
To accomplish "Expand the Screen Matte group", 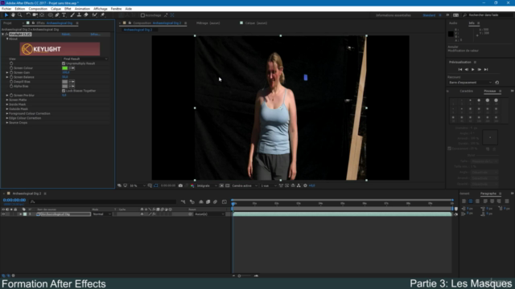I will pyautogui.click(x=7, y=100).
